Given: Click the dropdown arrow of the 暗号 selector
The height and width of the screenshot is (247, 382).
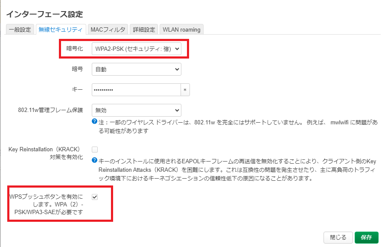Looking at the screenshot, I should tap(176, 69).
